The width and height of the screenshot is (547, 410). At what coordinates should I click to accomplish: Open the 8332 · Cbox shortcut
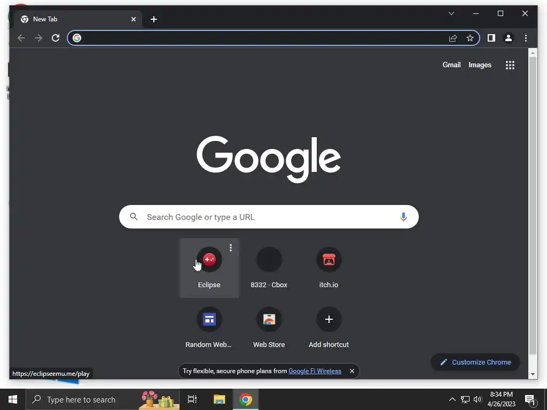click(269, 268)
